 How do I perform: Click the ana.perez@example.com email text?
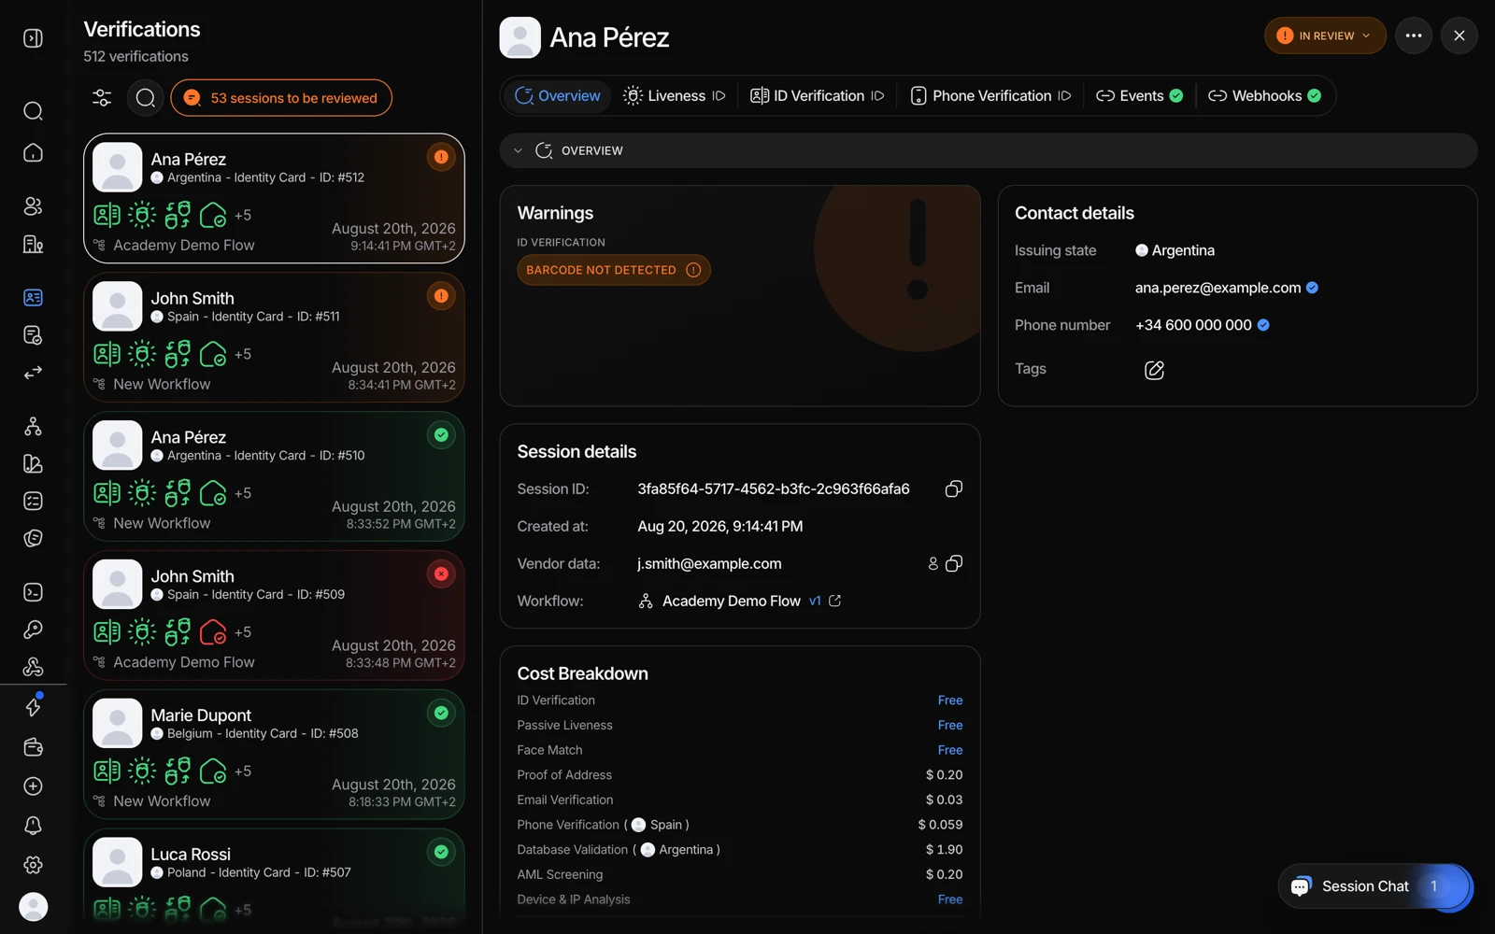(x=1217, y=288)
